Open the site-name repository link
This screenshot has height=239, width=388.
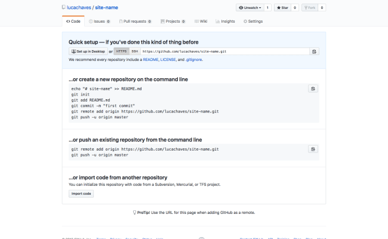tap(106, 7)
